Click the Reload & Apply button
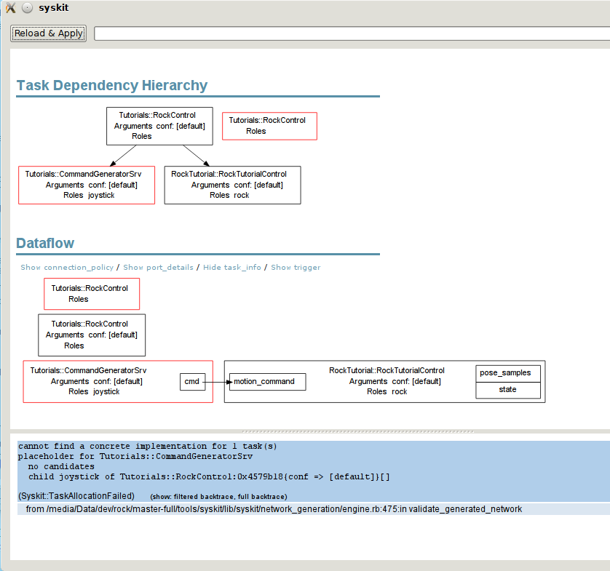The width and height of the screenshot is (610, 571). point(48,33)
